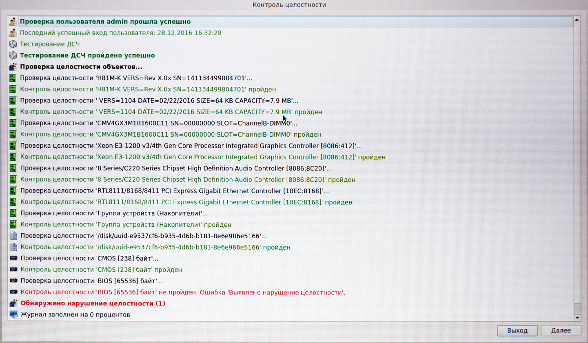The image size is (588, 343).
Task: Click the scrollbar up arrow
Action: 577,20
